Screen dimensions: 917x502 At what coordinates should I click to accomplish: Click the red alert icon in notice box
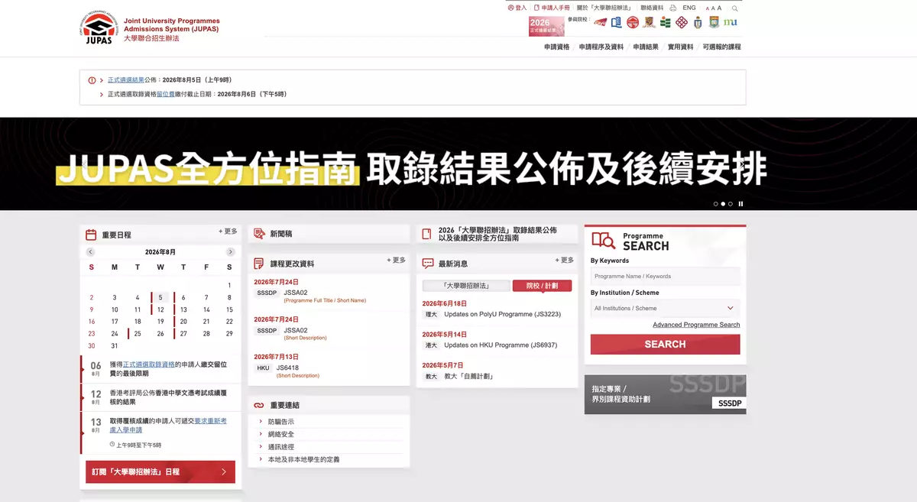click(x=92, y=80)
